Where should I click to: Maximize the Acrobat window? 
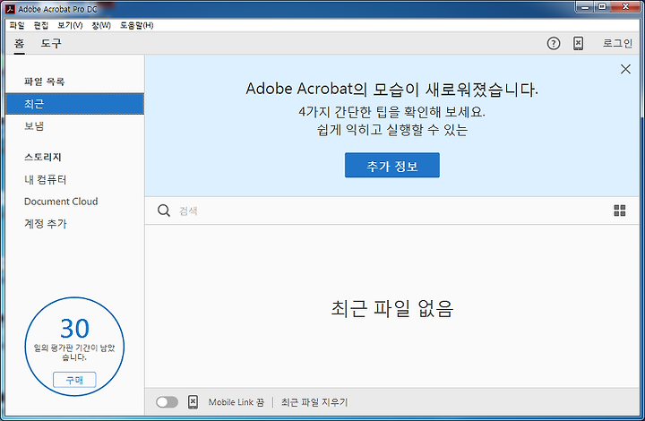coord(602,6)
